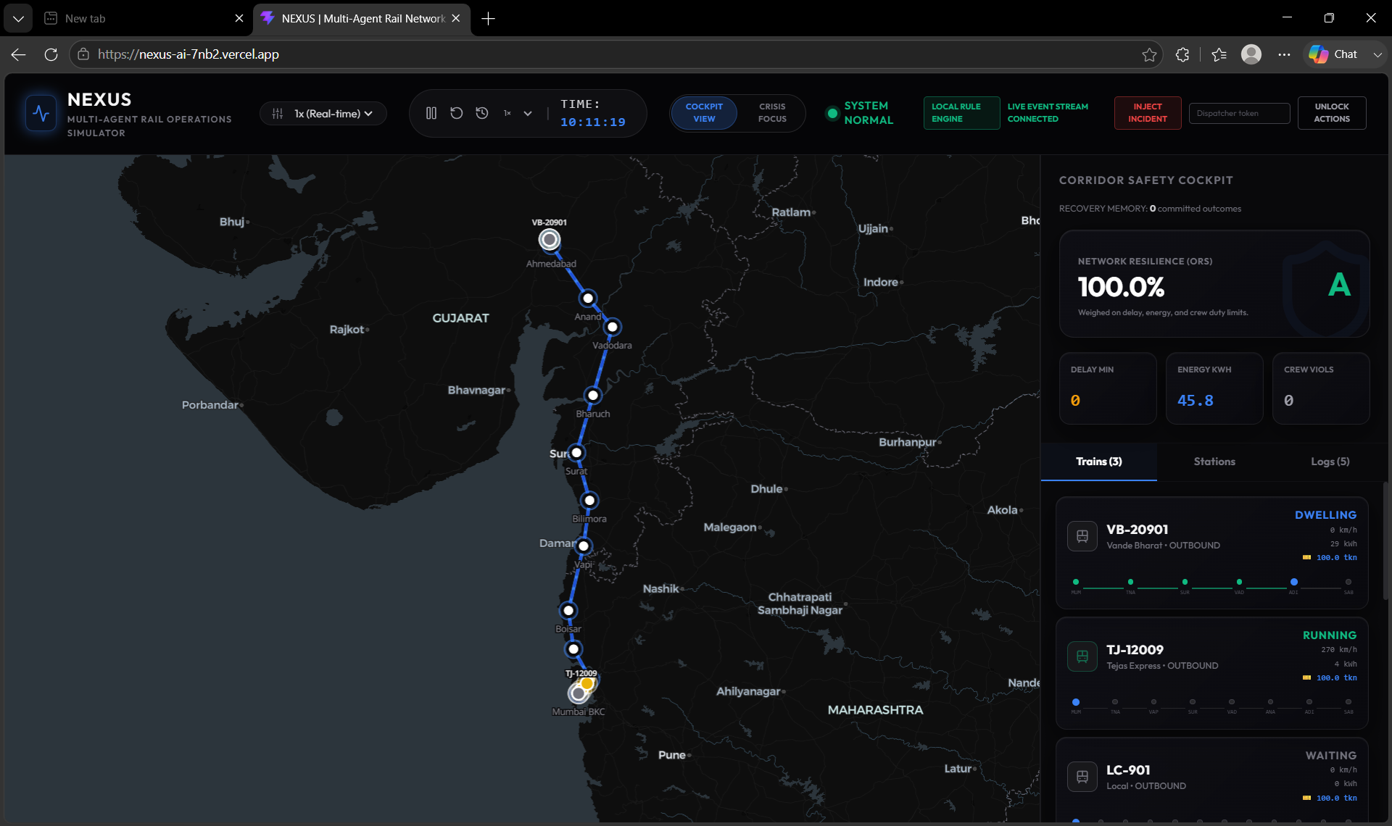Expand the playback speed chevron

(528, 114)
